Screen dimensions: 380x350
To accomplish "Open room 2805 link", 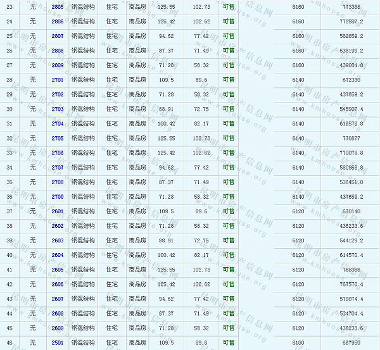I will click(57, 7).
